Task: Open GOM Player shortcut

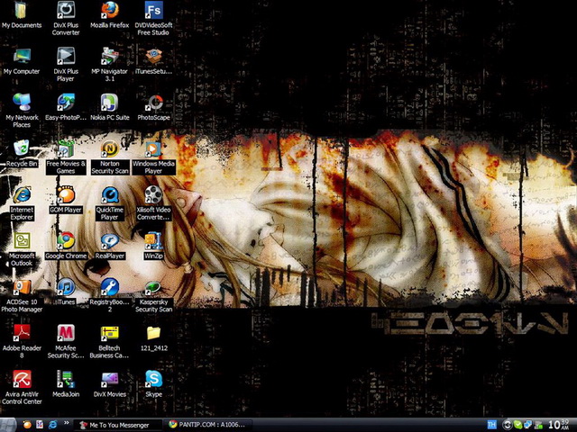Action: [66, 194]
